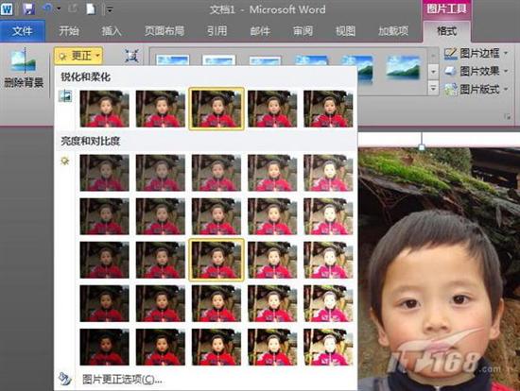Apply fourth-row middle brightness preset
The image size is (520, 391).
(217, 303)
